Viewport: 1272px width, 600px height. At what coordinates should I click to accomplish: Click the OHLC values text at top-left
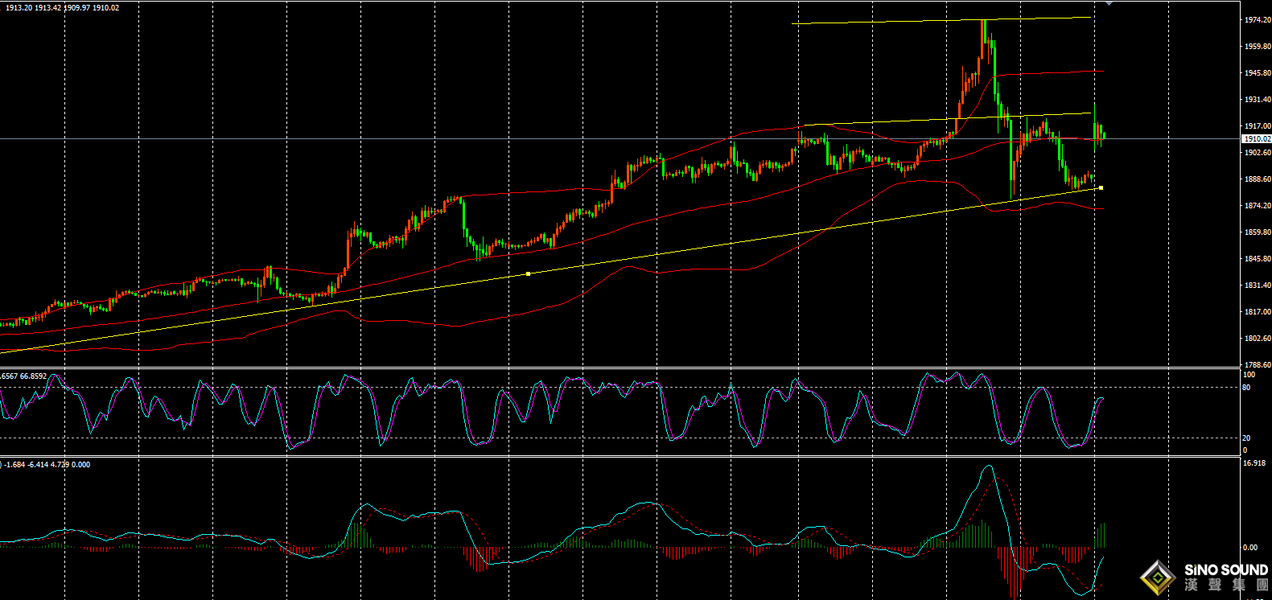(x=61, y=7)
